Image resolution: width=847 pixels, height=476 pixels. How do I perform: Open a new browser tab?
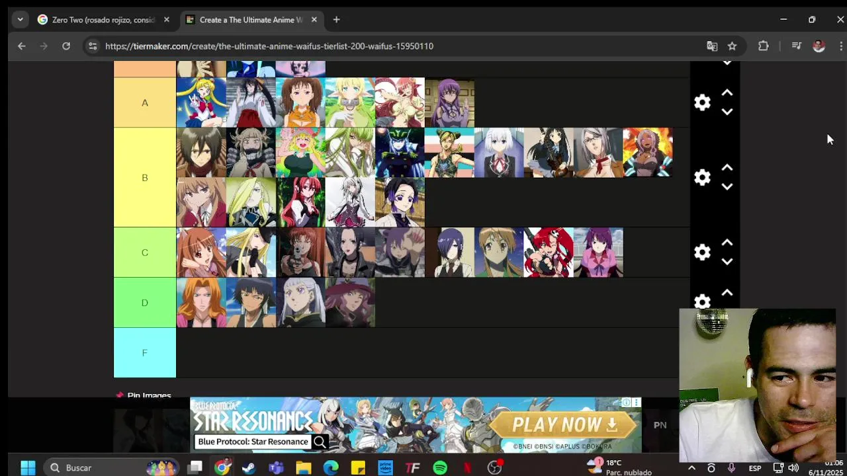[x=336, y=20]
